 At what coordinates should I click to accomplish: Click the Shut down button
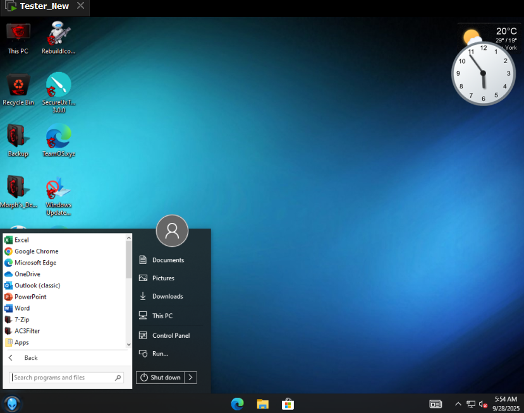[160, 377]
